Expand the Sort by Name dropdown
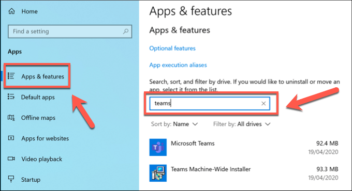The image size is (352, 191). pyautogui.click(x=174, y=124)
